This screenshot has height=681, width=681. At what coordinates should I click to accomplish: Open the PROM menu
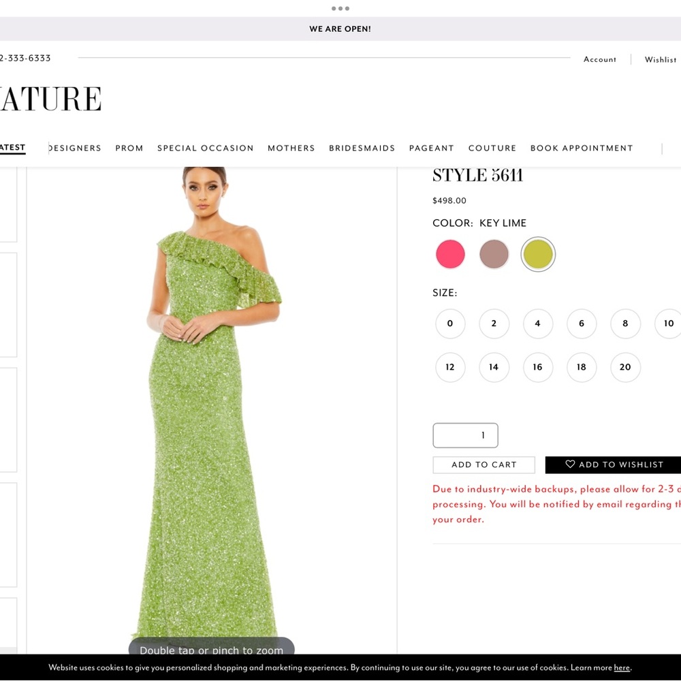[129, 148]
